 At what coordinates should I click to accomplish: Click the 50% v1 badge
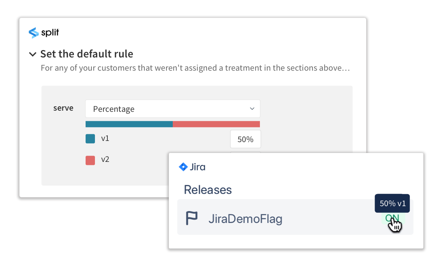point(392,203)
